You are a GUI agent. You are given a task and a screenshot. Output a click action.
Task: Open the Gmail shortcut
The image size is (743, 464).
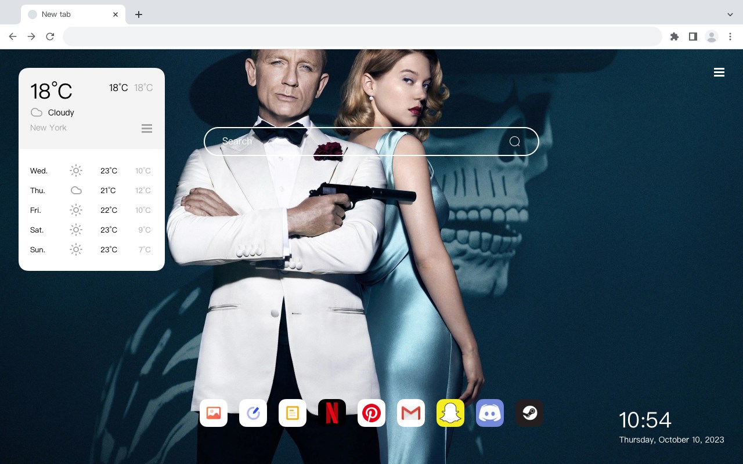411,413
